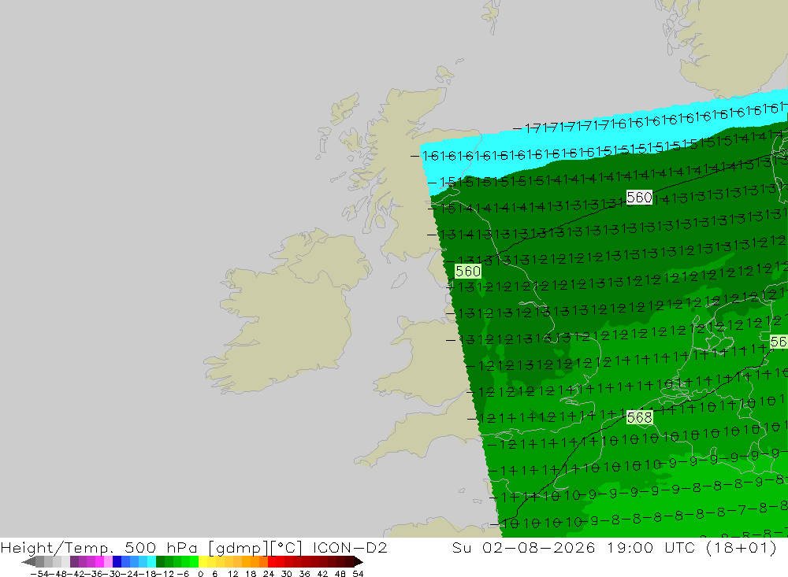Click the '36' legend scale value
The image size is (788, 577).
pos(304,574)
